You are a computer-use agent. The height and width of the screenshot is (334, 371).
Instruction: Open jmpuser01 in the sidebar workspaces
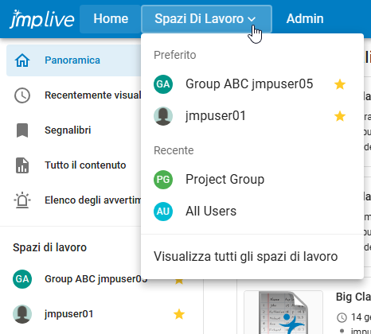69,314
